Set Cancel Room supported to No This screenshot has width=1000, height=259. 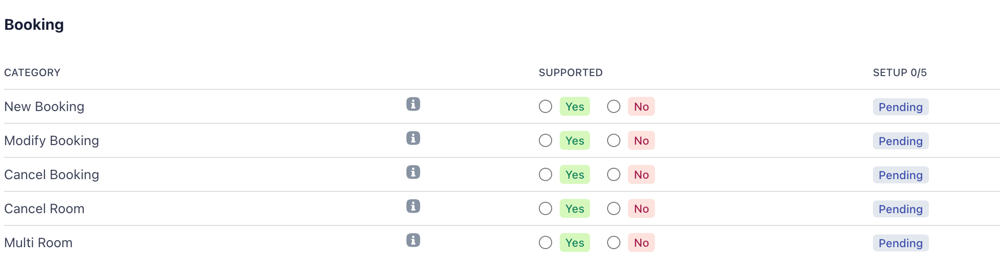pos(614,209)
